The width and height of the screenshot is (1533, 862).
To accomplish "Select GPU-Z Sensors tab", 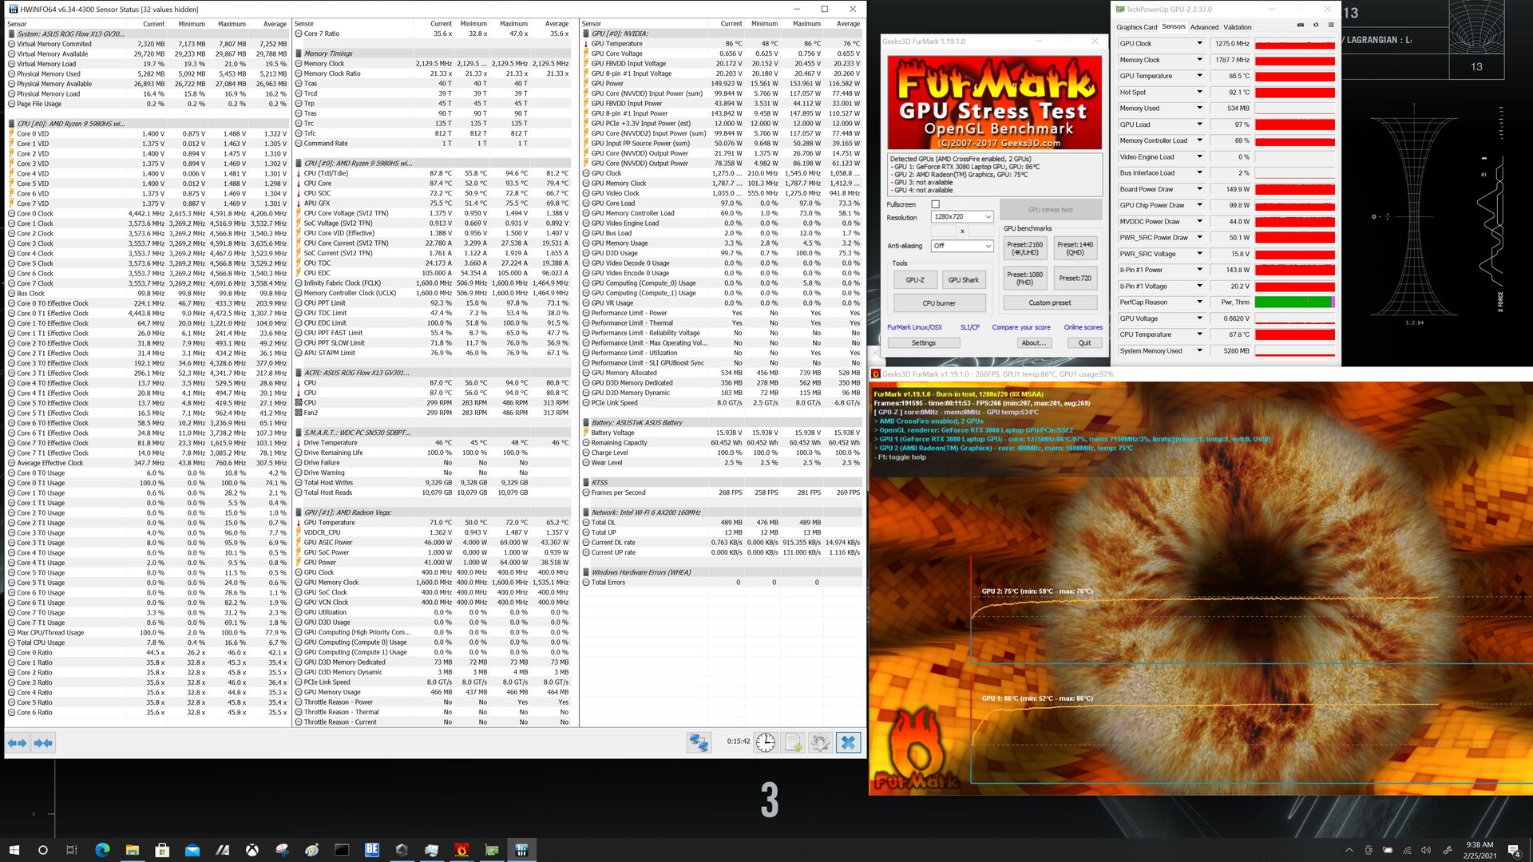I will pos(1174,27).
